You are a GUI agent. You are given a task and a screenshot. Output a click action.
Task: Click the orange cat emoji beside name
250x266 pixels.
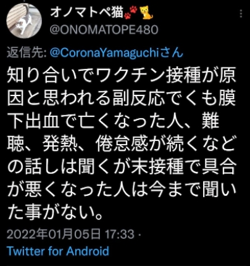pos(146,12)
